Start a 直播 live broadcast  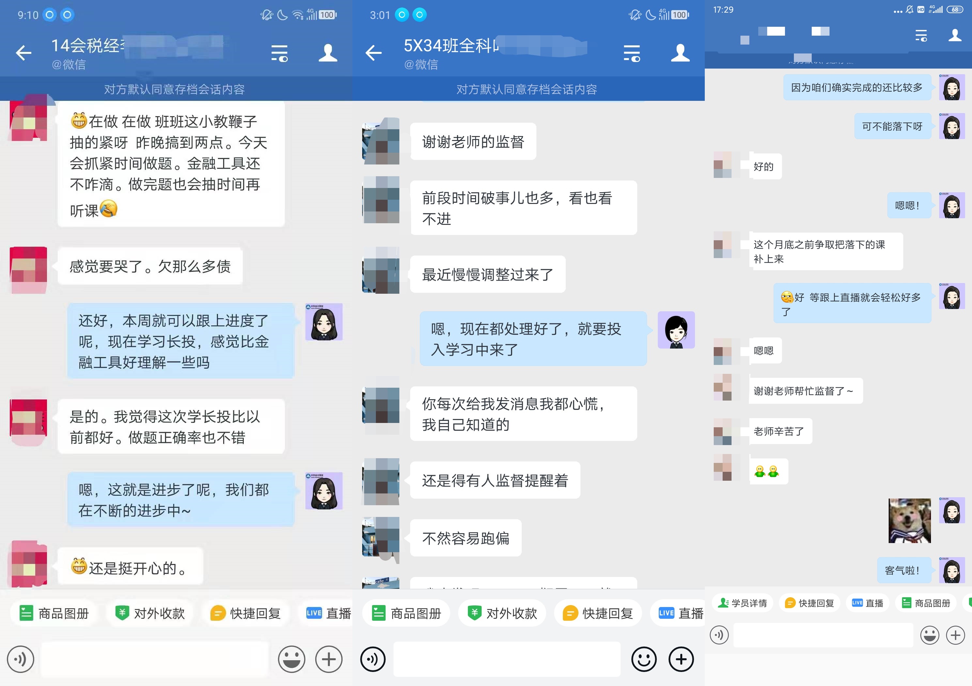click(x=326, y=613)
